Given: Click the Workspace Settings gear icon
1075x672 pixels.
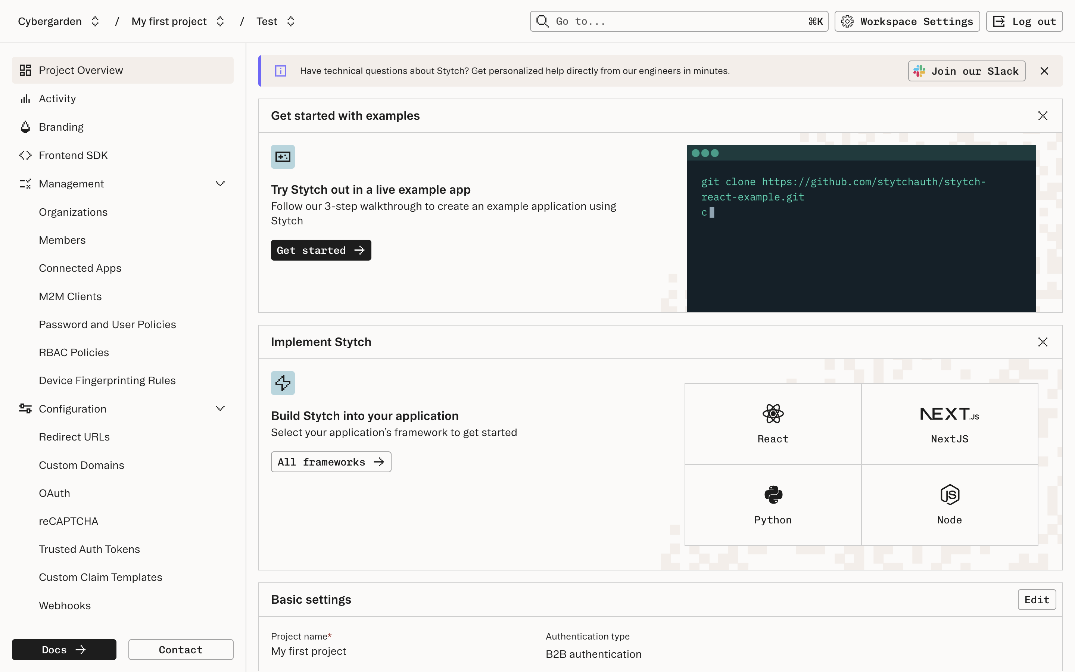Looking at the screenshot, I should coord(847,21).
